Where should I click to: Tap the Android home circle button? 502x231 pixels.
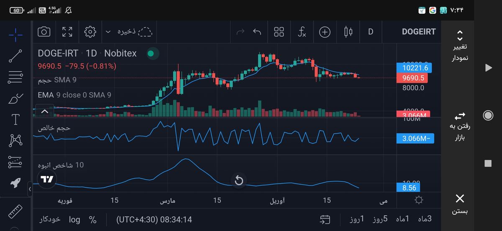click(x=488, y=115)
